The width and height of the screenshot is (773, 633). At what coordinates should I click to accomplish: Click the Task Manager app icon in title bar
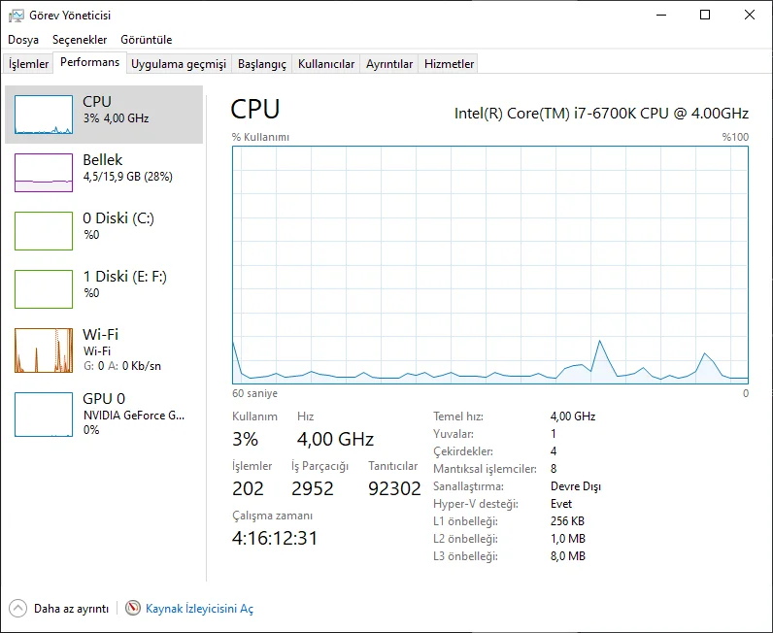(x=17, y=16)
